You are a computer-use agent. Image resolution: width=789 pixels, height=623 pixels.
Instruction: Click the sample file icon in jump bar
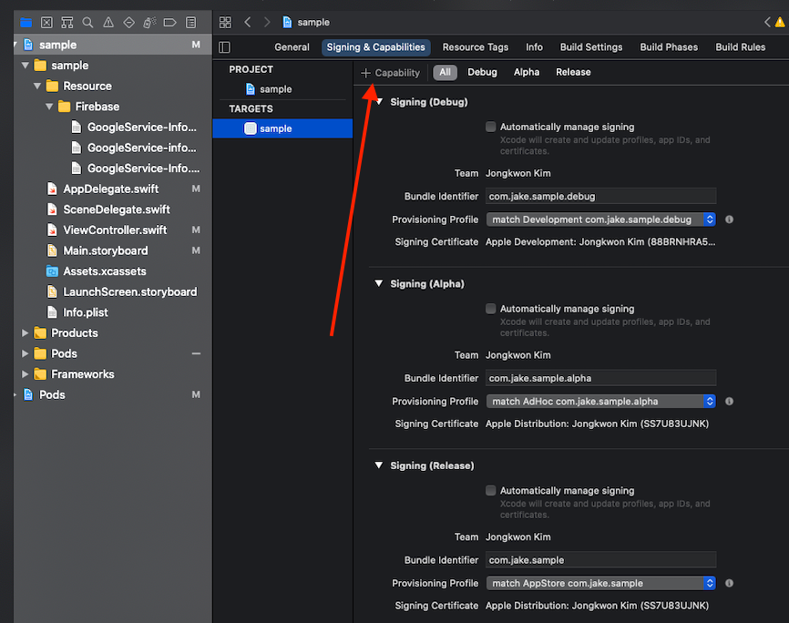click(x=287, y=22)
